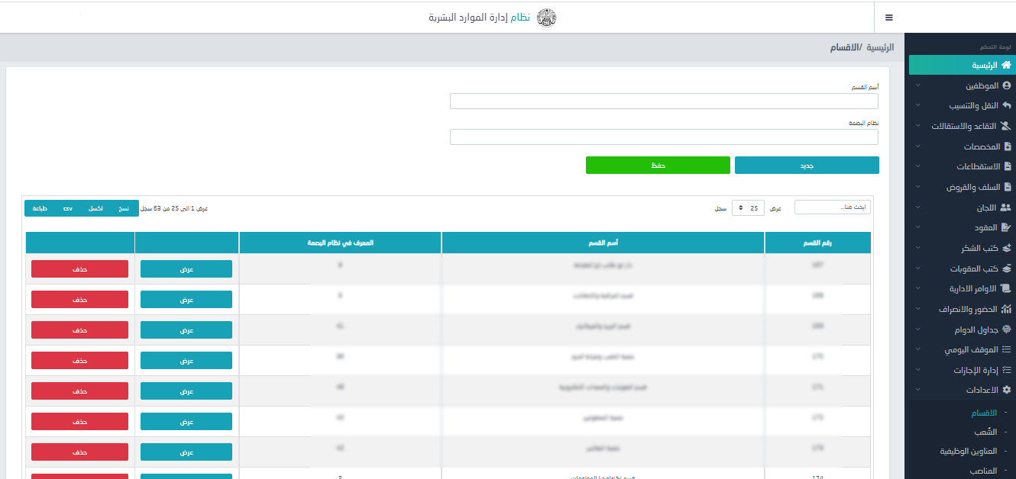Click department number 174 in the table

click(x=817, y=477)
